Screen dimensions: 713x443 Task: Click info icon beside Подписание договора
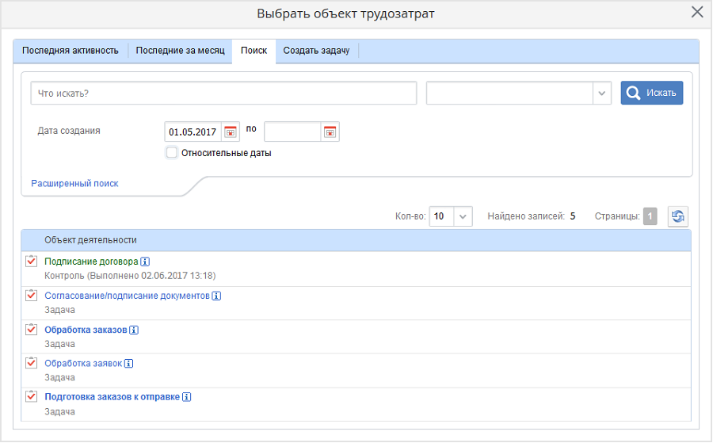[x=146, y=262]
